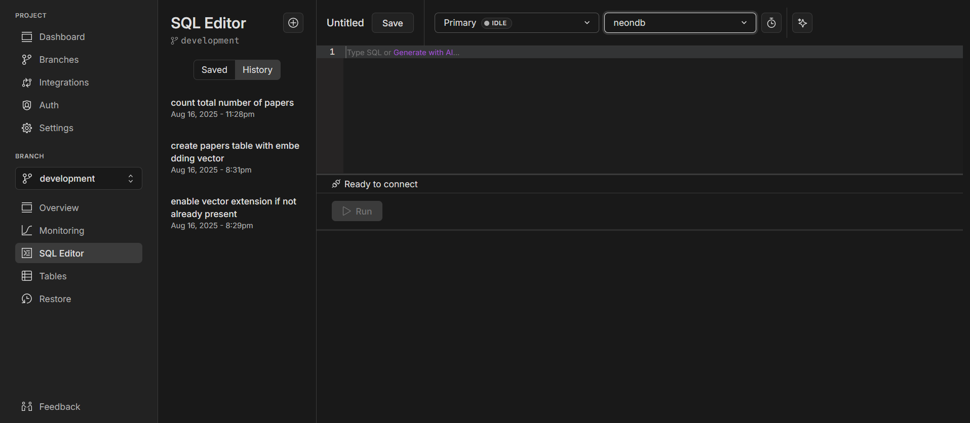The width and height of the screenshot is (970, 423).
Task: Click the Monitoring chart icon
Action: (x=27, y=230)
